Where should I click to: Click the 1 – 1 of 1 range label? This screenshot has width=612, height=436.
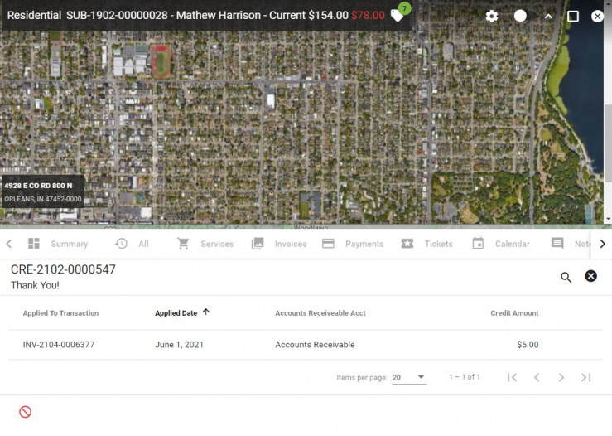[x=464, y=377]
